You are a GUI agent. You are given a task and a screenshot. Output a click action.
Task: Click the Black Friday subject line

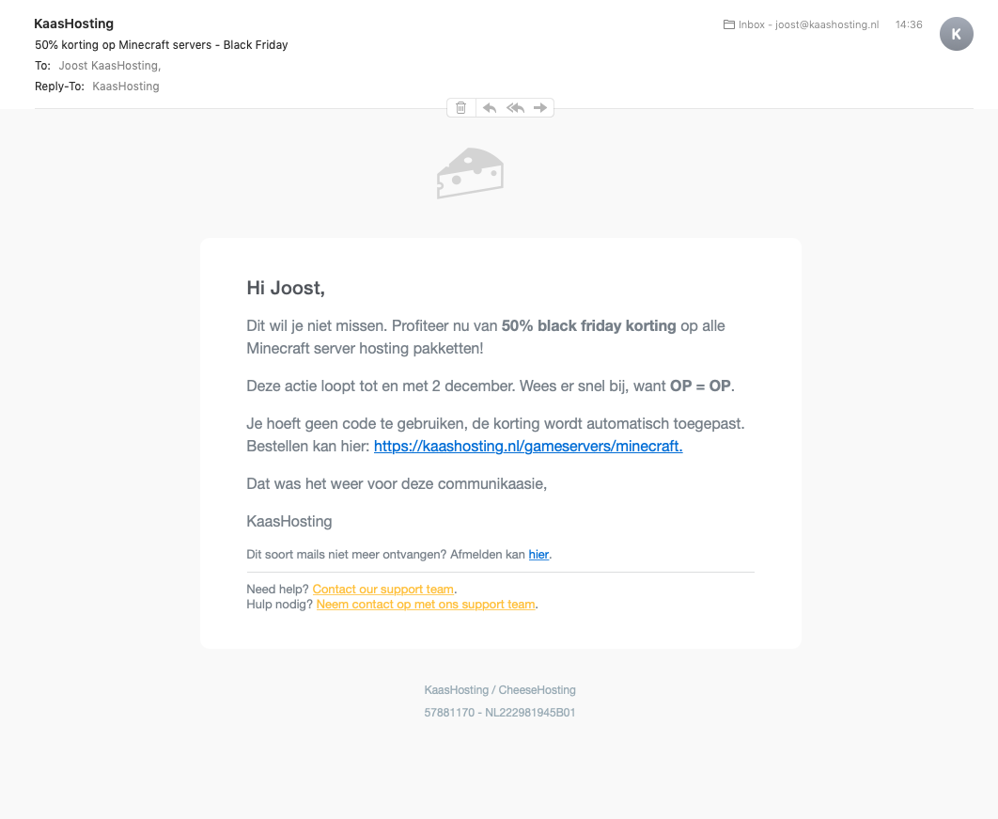click(x=161, y=45)
